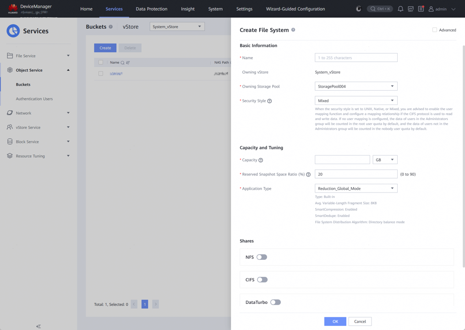Open the admin user account menu
The image size is (465, 330).
(x=442, y=9)
